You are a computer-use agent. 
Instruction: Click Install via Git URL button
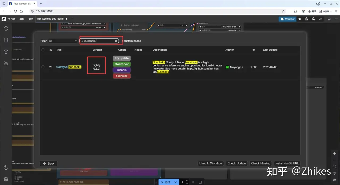click(287, 163)
